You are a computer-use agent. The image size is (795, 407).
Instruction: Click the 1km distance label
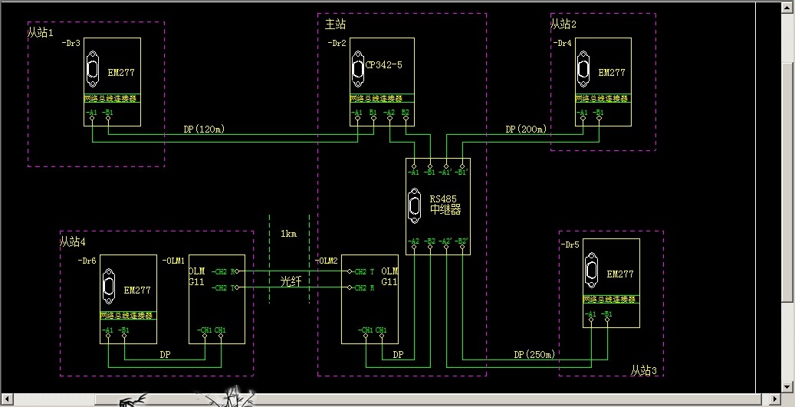288,234
